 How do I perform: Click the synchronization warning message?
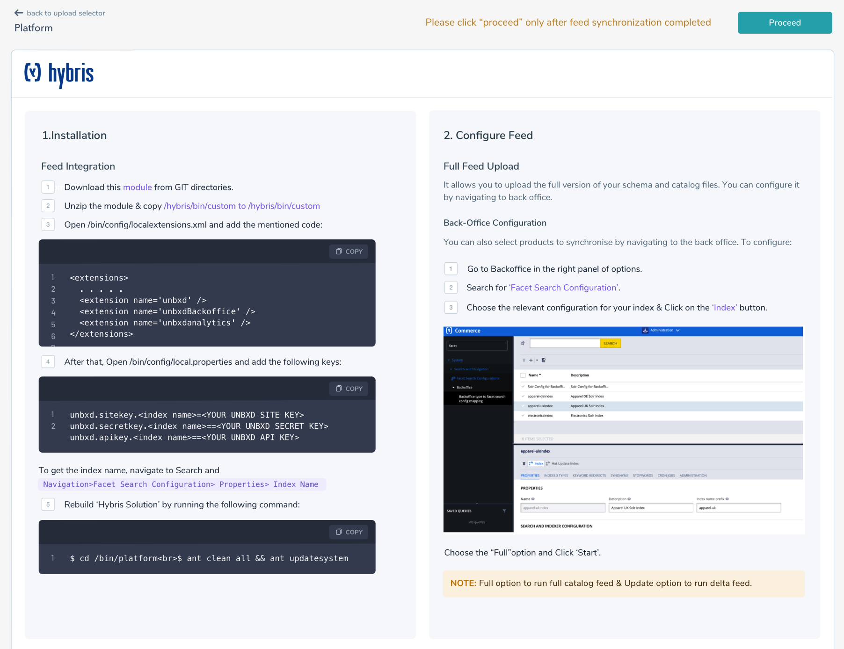(x=568, y=22)
